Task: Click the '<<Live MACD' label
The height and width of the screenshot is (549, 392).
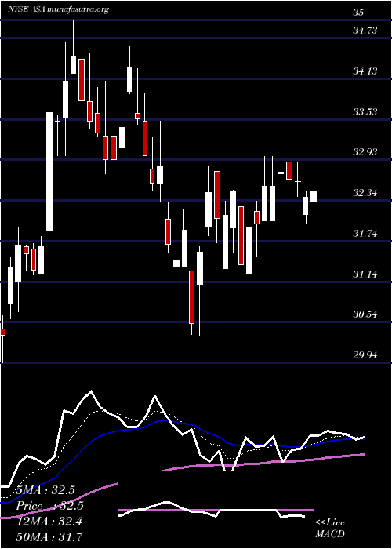Action: [x=330, y=528]
